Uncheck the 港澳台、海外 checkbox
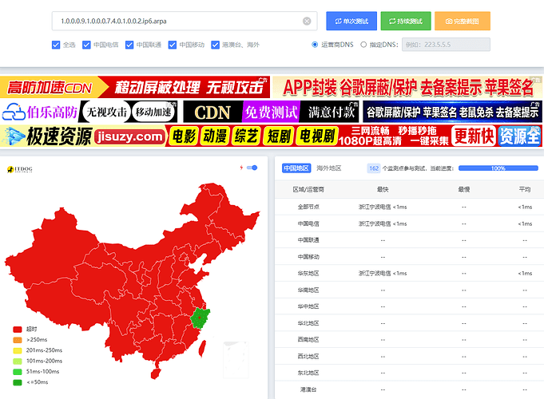544x399 pixels. (215, 45)
